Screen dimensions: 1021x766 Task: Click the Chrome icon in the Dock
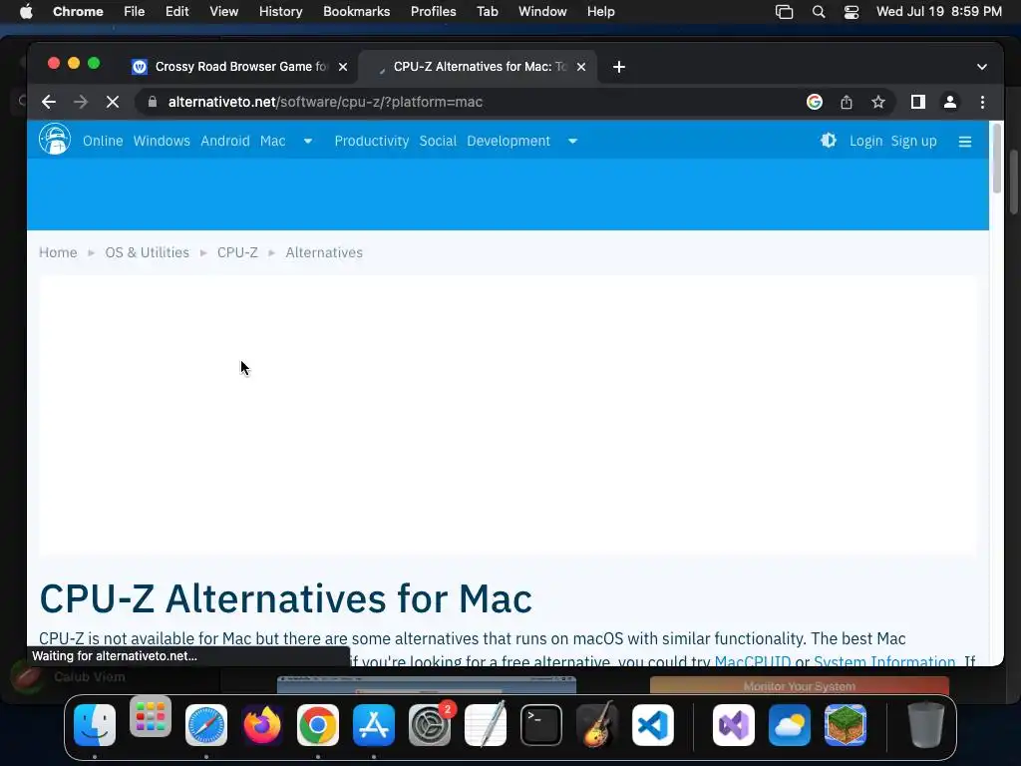coord(318,724)
